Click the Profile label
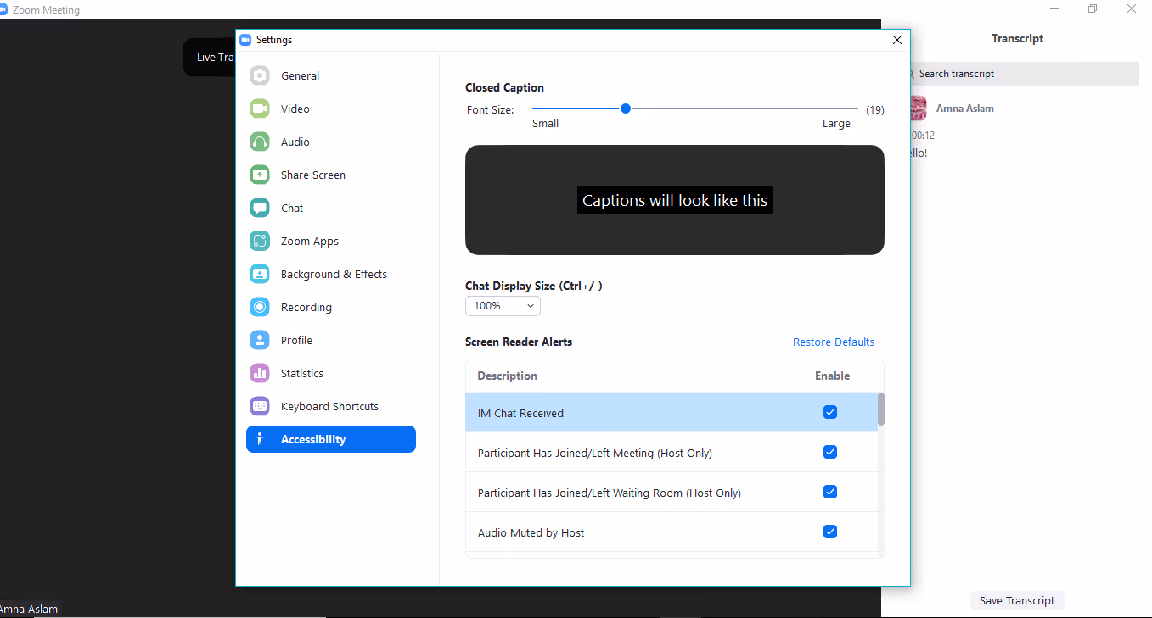1152x618 pixels. click(x=296, y=340)
